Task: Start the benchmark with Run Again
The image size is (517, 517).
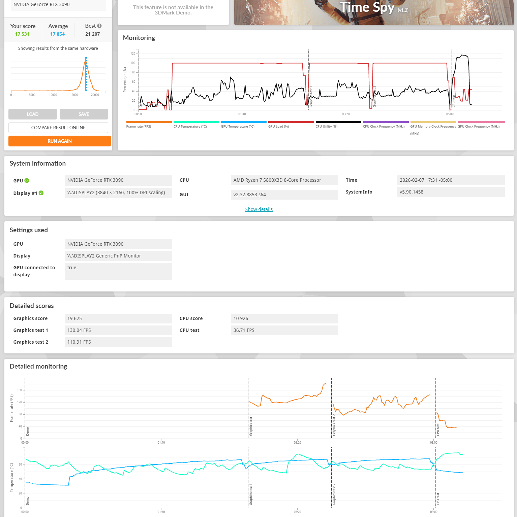Action: 60,141
